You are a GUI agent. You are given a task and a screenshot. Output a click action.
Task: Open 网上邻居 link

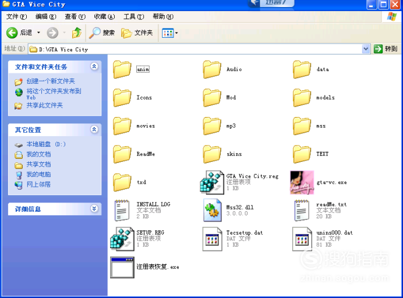click(x=38, y=185)
